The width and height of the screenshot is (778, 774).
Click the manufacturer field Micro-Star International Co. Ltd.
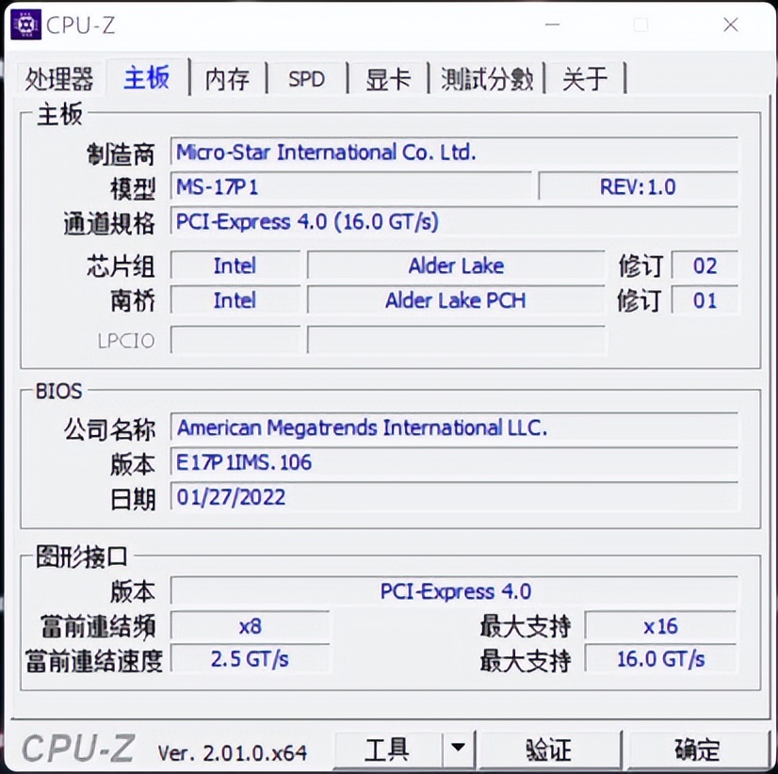coord(453,152)
